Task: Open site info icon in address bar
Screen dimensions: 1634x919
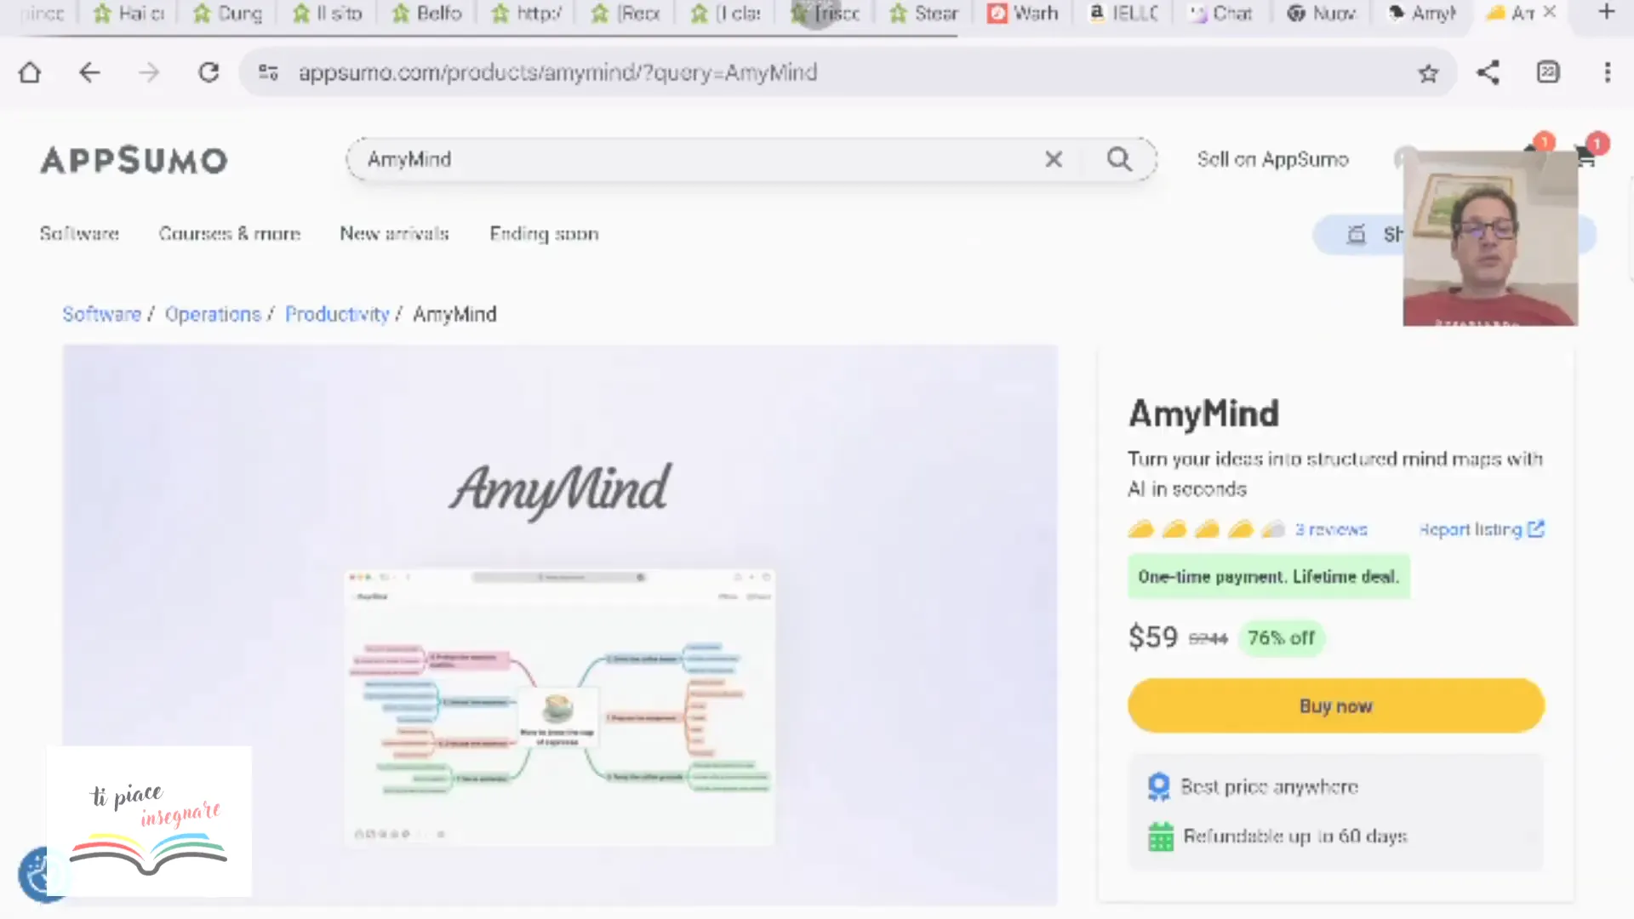Action: 268,72
